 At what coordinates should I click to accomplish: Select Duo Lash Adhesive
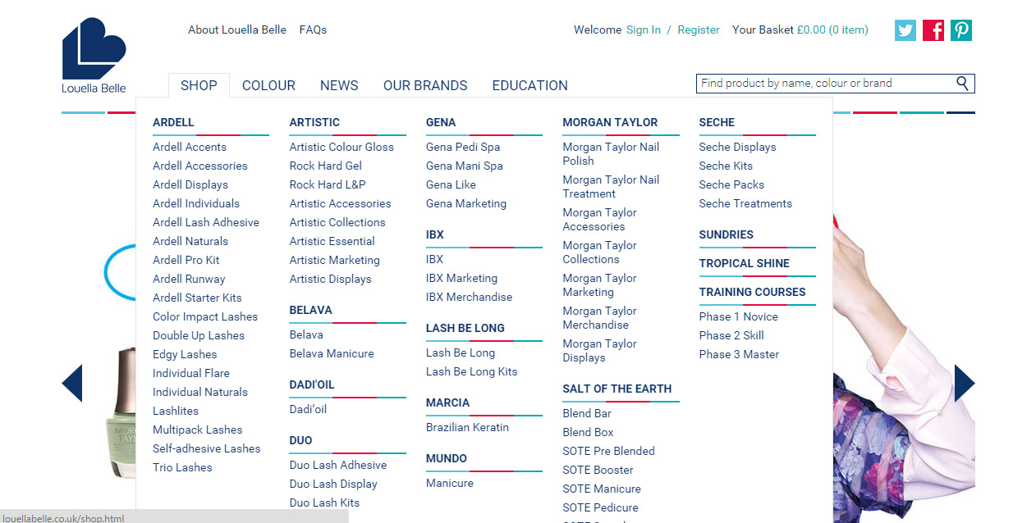tap(338, 465)
